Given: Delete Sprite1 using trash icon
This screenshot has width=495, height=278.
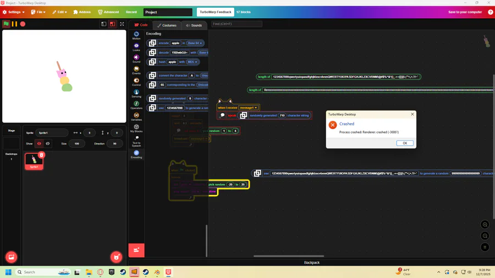Looking at the screenshot, I should (x=41, y=155).
